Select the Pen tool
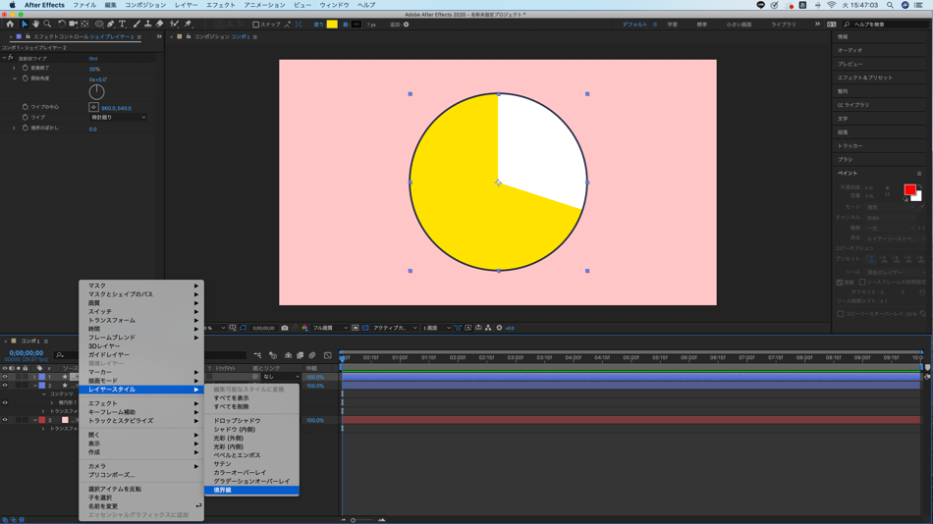Image resolution: width=933 pixels, height=524 pixels. click(111, 25)
